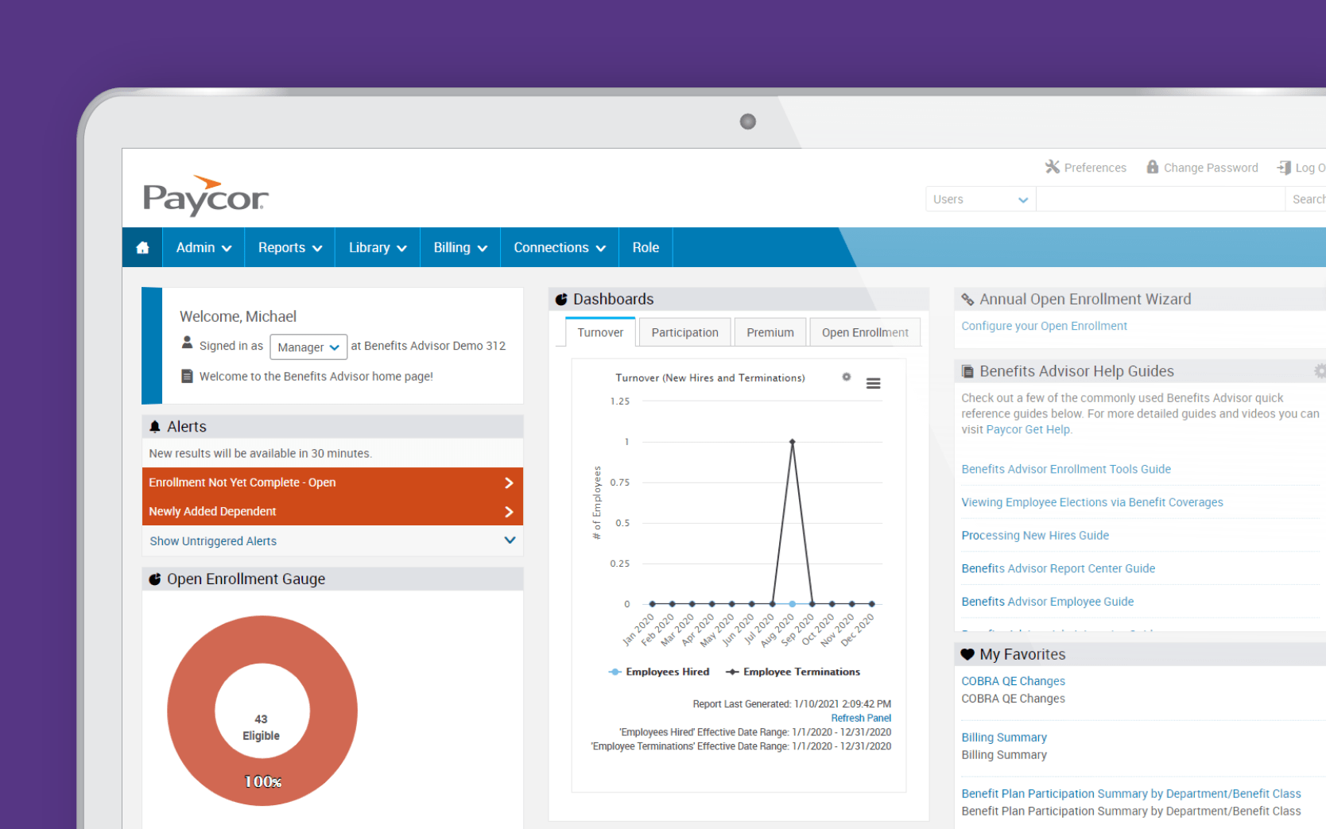Click the Log Out door icon
Screen dimensions: 1326x829
pos(1284,168)
